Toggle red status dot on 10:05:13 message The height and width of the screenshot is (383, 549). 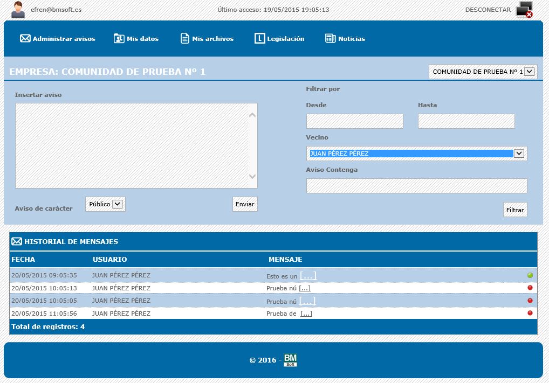[530, 288]
